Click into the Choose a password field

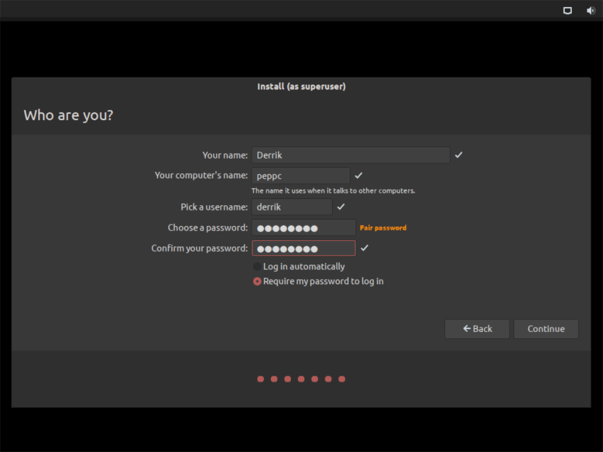303,228
